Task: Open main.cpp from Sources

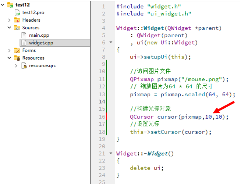Action: (x=39, y=35)
